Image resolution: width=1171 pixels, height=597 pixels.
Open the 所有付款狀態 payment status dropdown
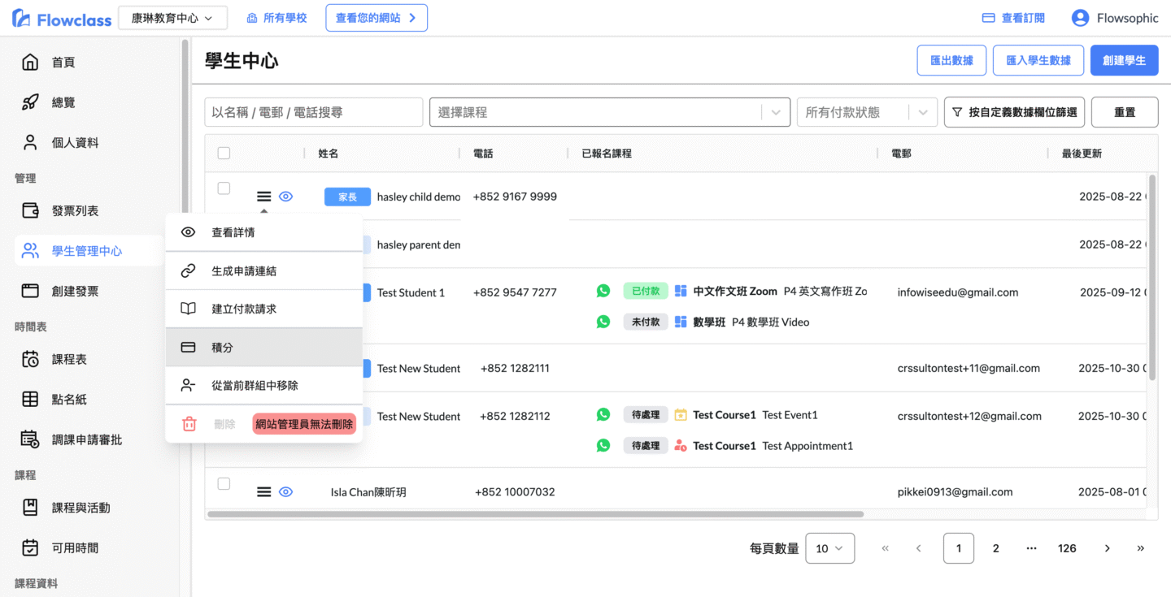point(865,112)
